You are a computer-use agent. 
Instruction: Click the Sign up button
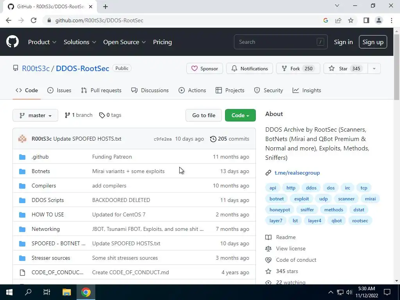pyautogui.click(x=373, y=42)
